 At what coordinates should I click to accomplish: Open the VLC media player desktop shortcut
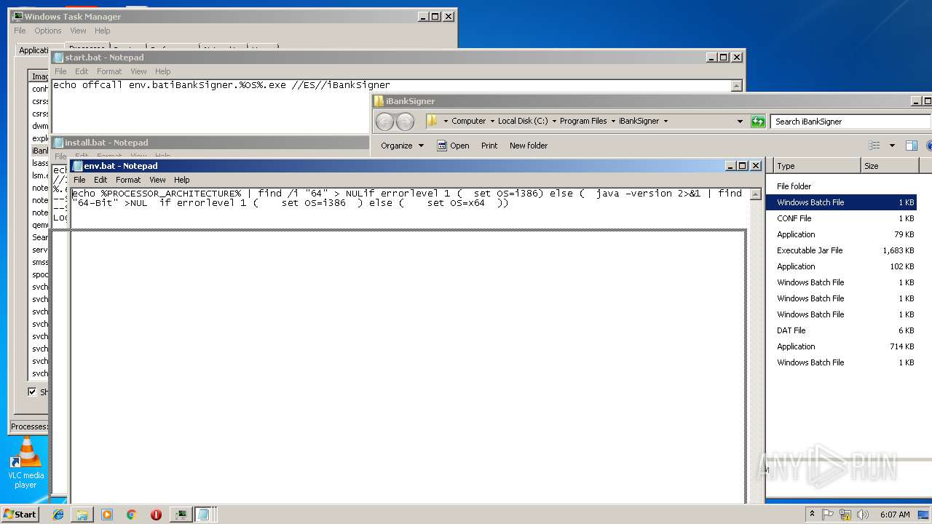26,463
